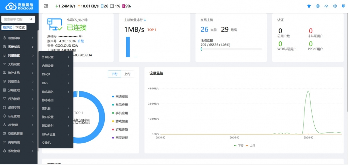Screen dimensions: 348x165
Task: Click the memory usage 9% indicator icon
Action: (x=123, y=6)
